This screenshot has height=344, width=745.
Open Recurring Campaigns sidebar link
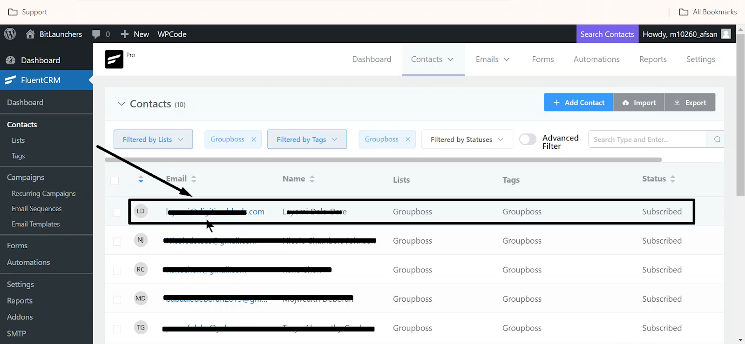(43, 193)
